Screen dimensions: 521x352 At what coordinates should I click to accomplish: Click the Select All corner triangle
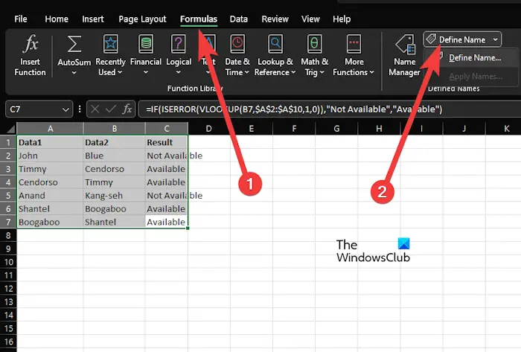11,129
